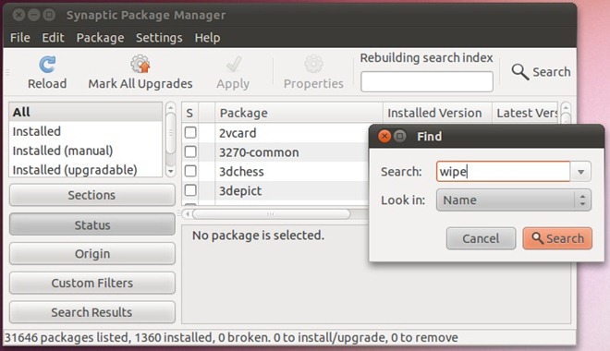The image size is (610, 351).
Task: Click the horizontal scrollbar handle in package list
Action: (271, 214)
